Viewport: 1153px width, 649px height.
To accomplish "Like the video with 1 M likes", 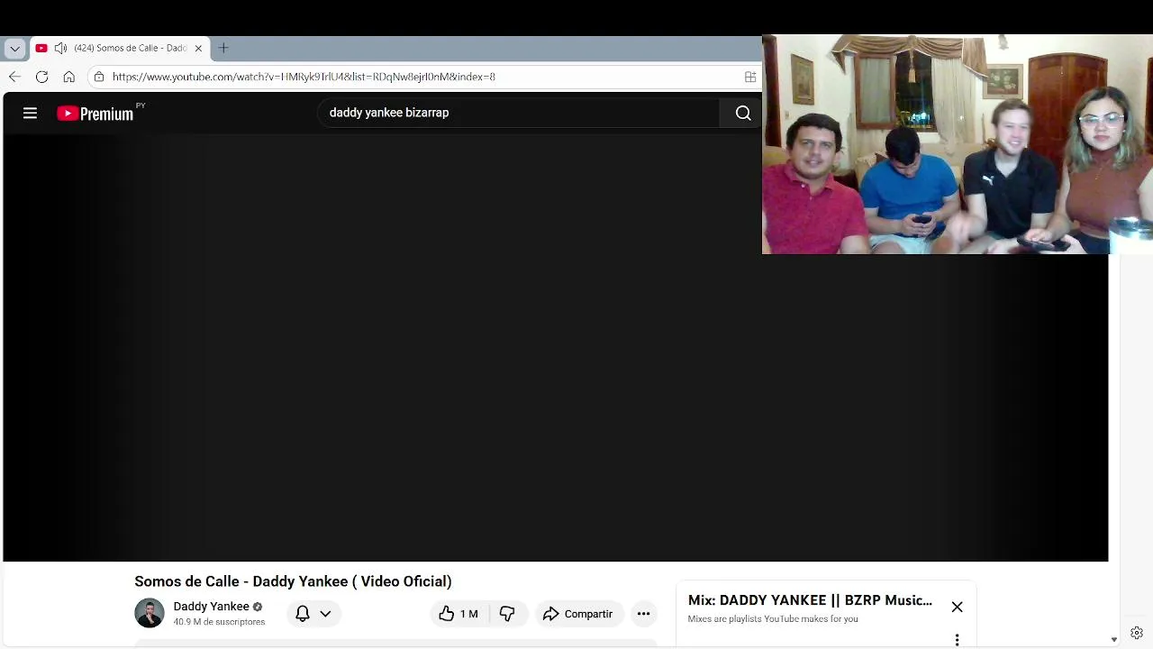I will click(459, 614).
